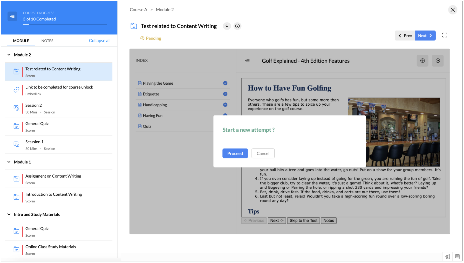Collapse the Intro and Study Materials section
The height and width of the screenshot is (263, 464).
9,215
